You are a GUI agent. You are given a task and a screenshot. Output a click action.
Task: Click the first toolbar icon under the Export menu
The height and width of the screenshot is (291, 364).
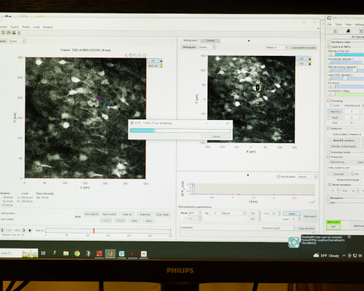[4, 33]
